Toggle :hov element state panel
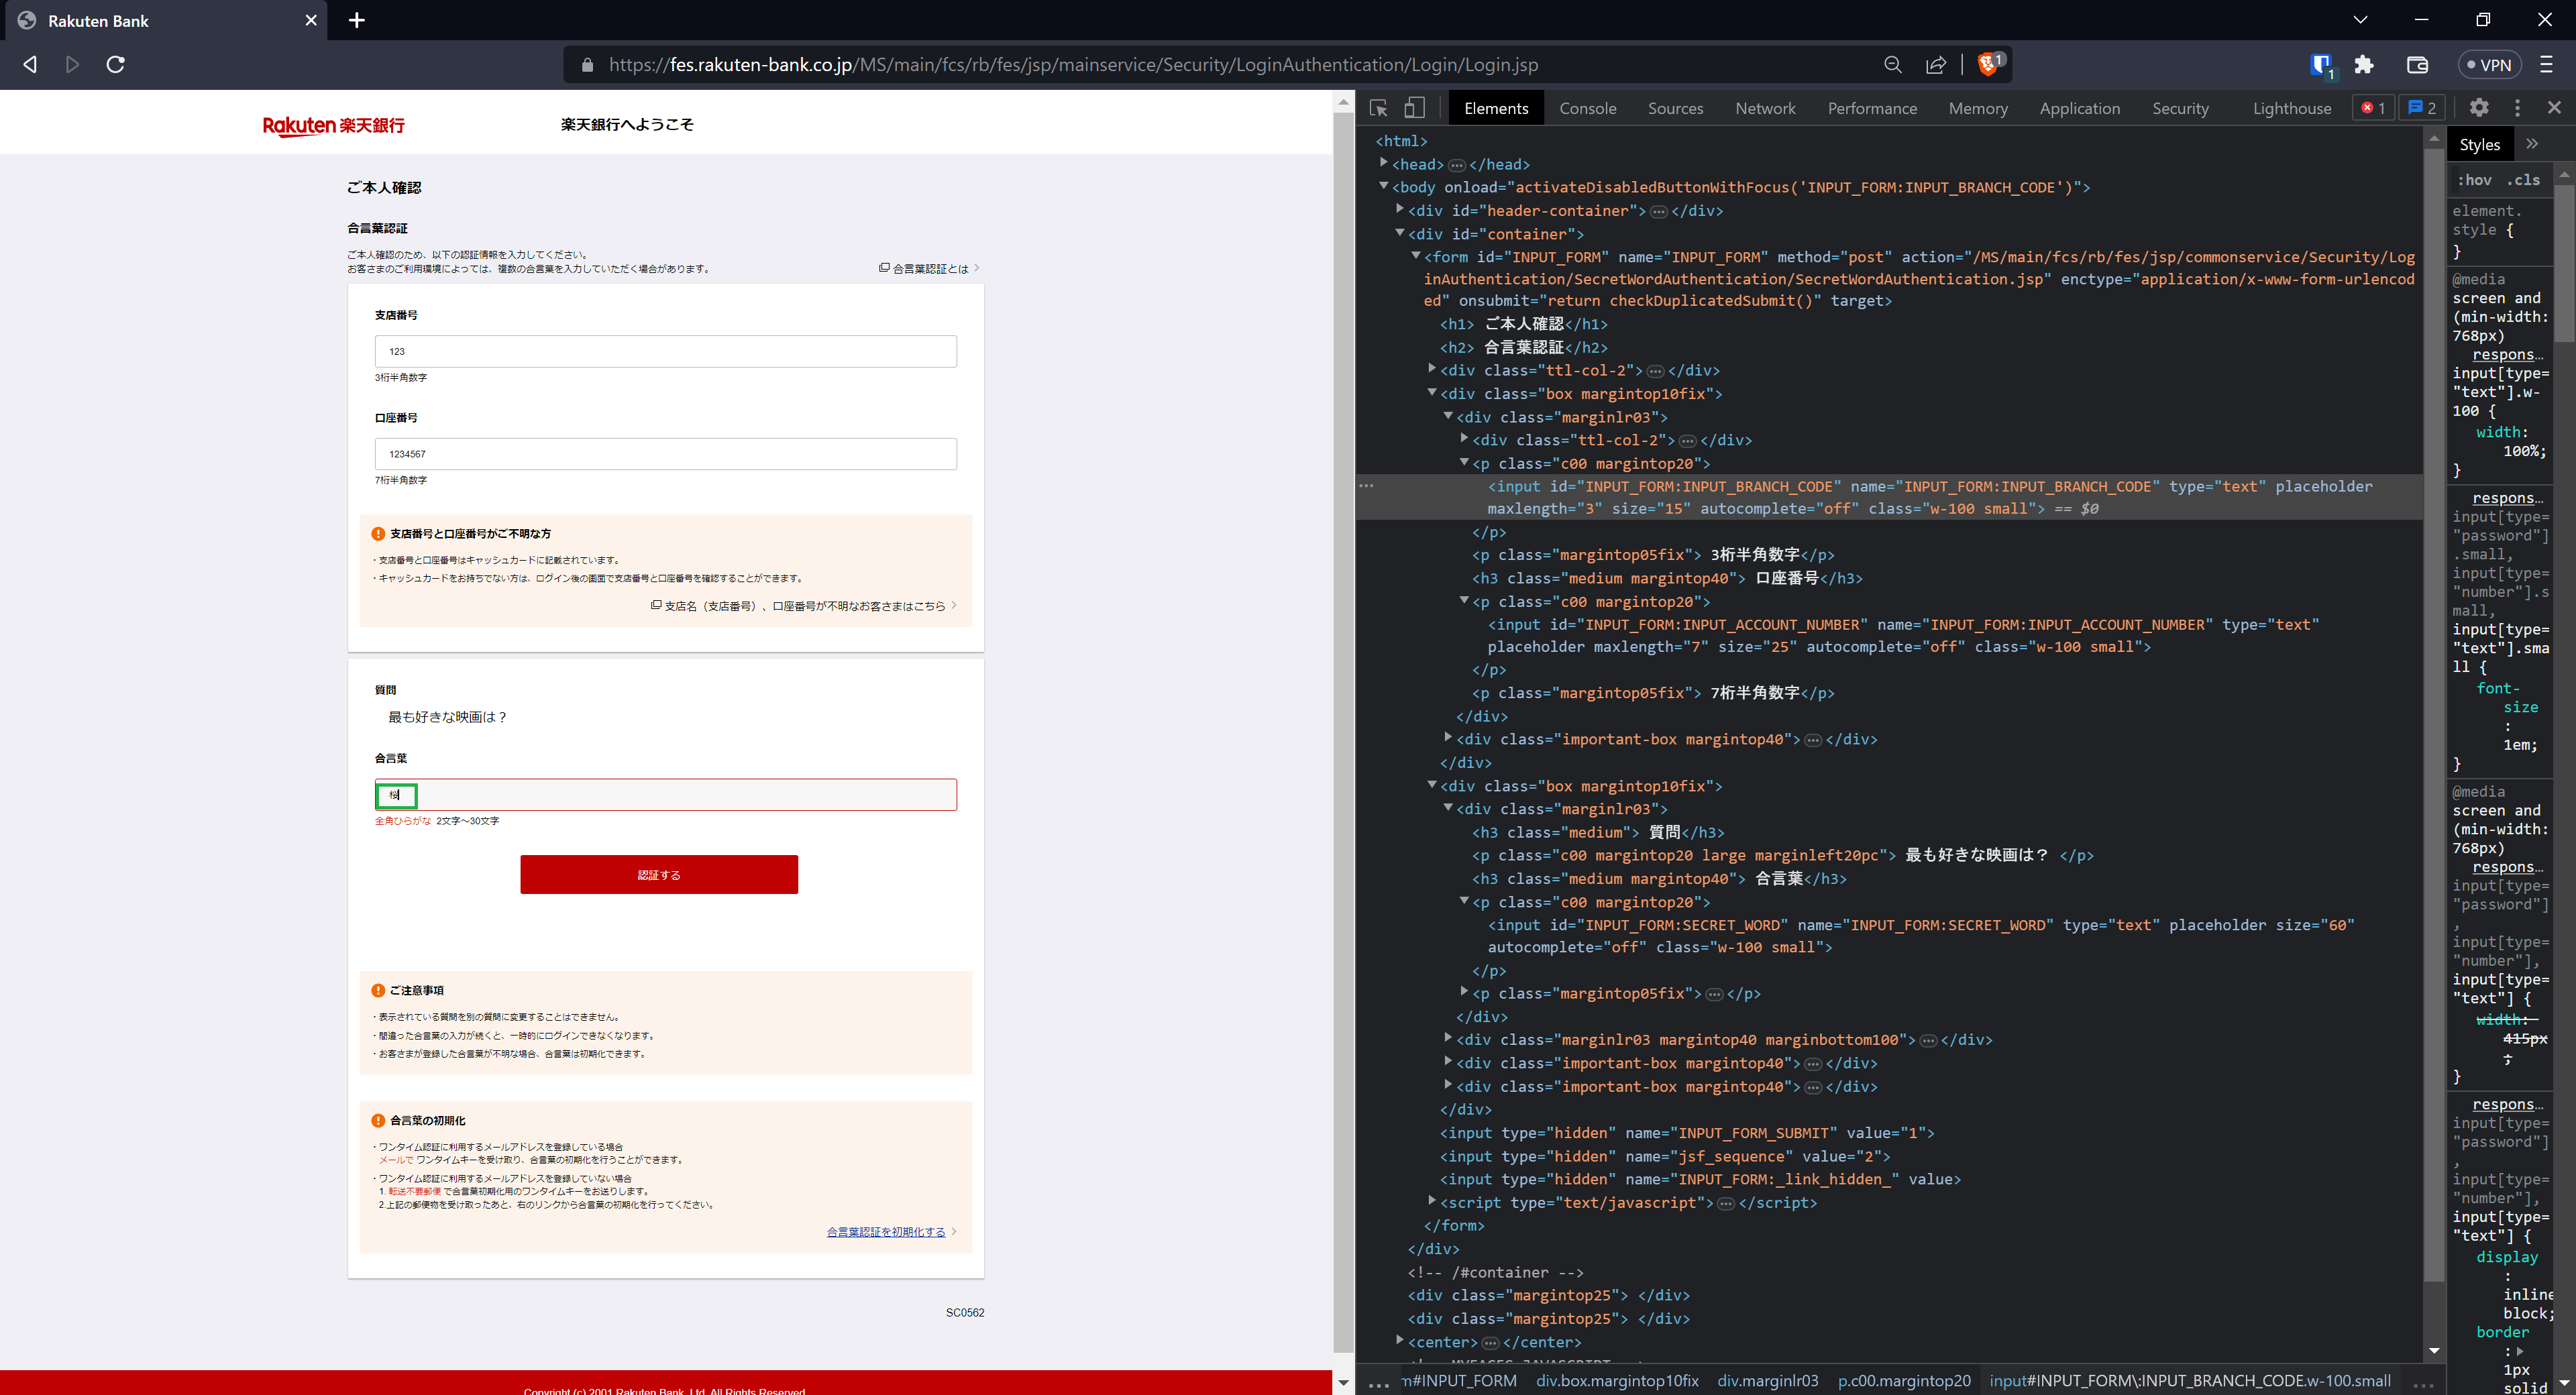This screenshot has width=2576, height=1395. 2475,180
